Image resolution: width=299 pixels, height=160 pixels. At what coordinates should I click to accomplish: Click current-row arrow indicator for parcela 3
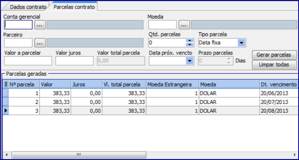click(x=6, y=111)
